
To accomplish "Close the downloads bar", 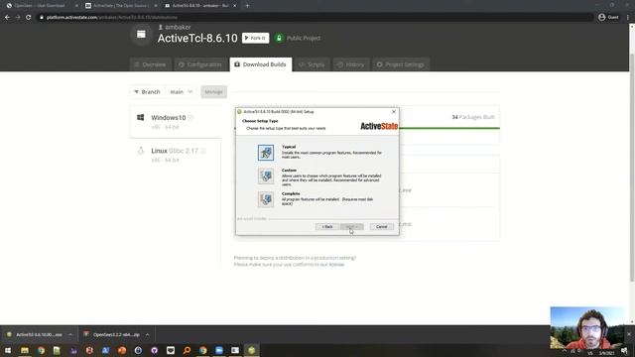I will (628, 334).
